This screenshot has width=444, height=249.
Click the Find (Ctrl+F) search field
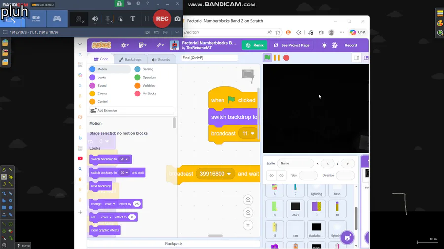(x=209, y=58)
